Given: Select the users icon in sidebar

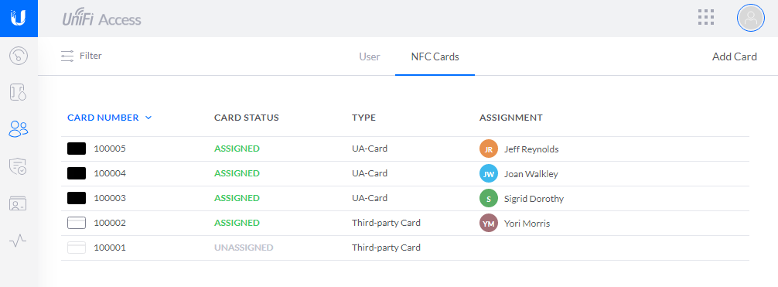Looking at the screenshot, I should 19,129.
